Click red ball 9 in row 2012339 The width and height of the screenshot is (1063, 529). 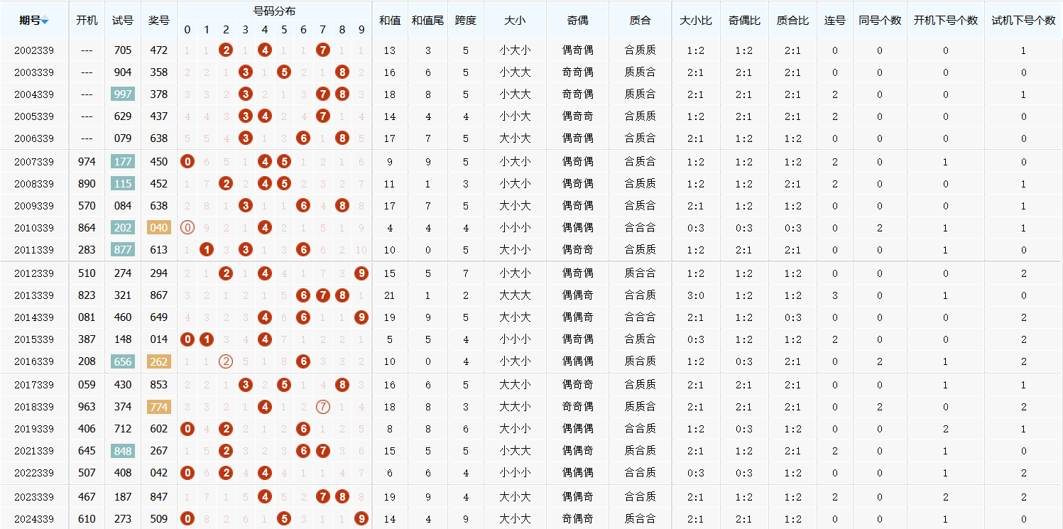(x=361, y=273)
